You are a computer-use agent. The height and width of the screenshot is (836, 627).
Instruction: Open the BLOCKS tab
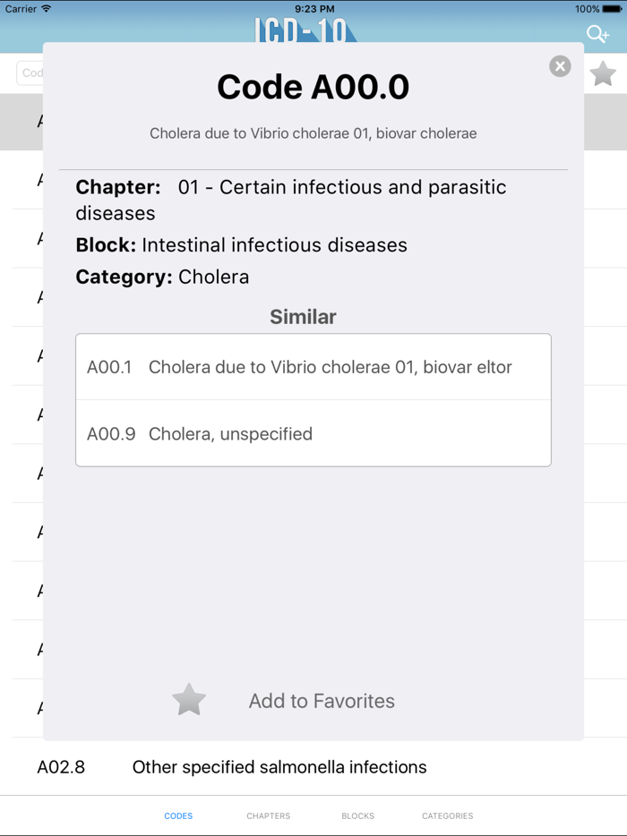357,815
